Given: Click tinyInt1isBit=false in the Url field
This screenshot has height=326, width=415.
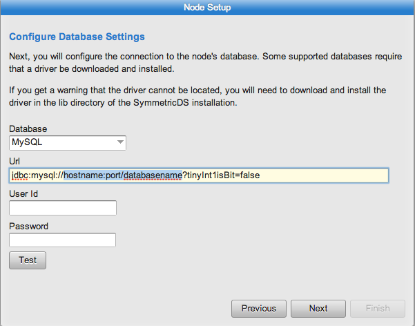Looking at the screenshot, I should 223,175.
